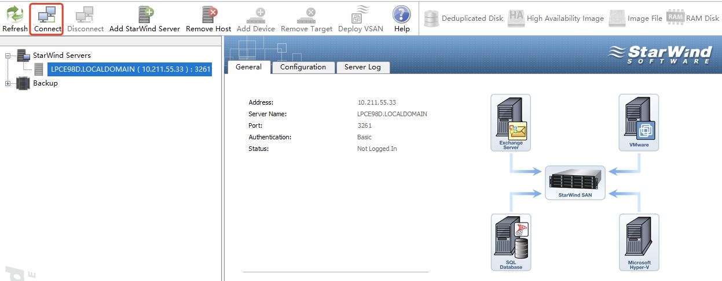The height and width of the screenshot is (281, 722).
Task: Choose the RAM Disk option
Action: click(x=693, y=19)
